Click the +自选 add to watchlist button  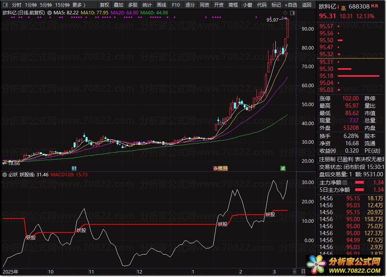291,5
